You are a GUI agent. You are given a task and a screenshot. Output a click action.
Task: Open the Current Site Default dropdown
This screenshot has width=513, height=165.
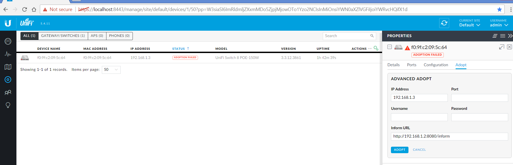[470, 23]
